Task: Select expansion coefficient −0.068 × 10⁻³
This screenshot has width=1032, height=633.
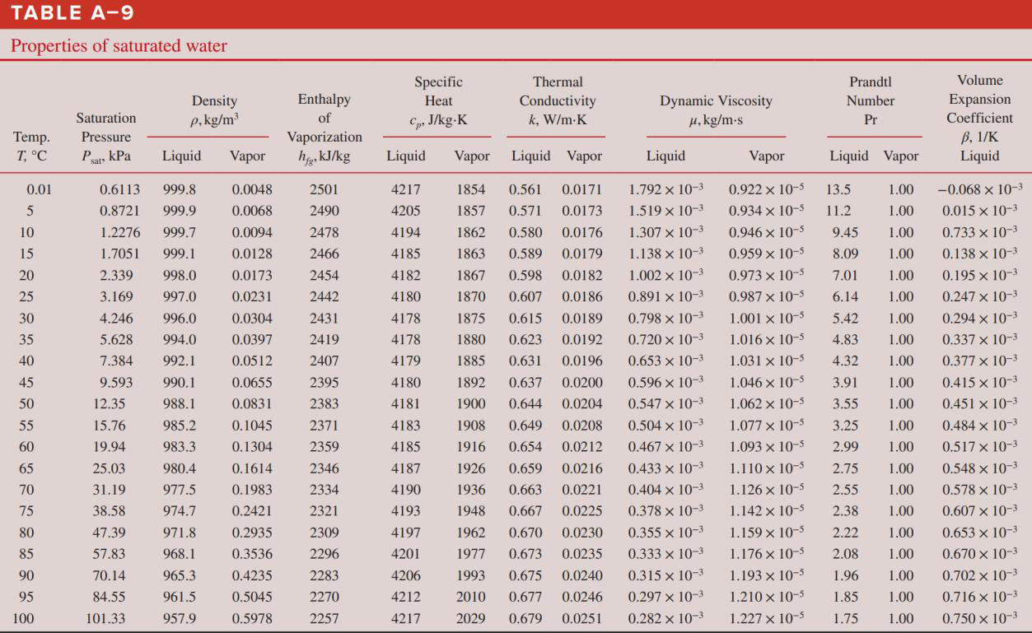Action: pos(979,190)
